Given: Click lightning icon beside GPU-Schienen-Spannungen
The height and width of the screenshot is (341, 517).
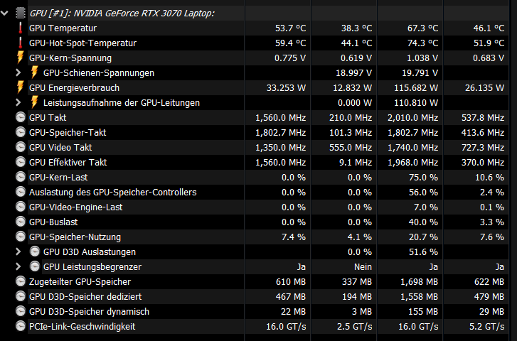Looking at the screenshot, I should (35, 72).
